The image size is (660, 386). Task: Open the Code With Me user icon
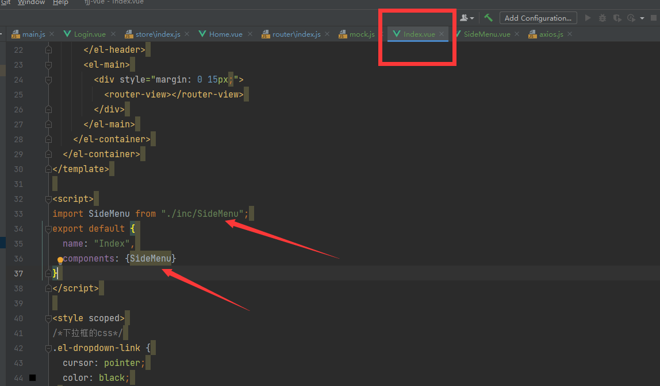466,18
